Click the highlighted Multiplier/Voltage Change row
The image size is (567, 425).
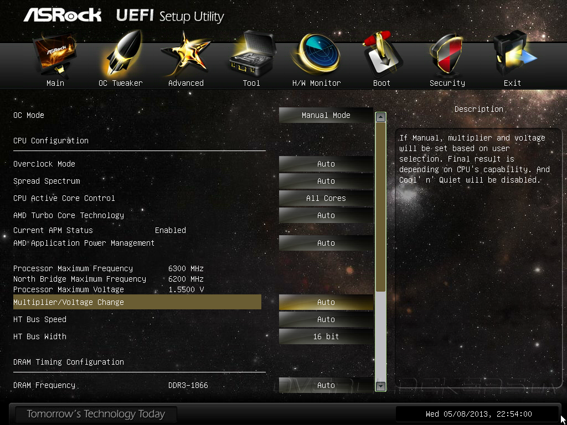[137, 302]
